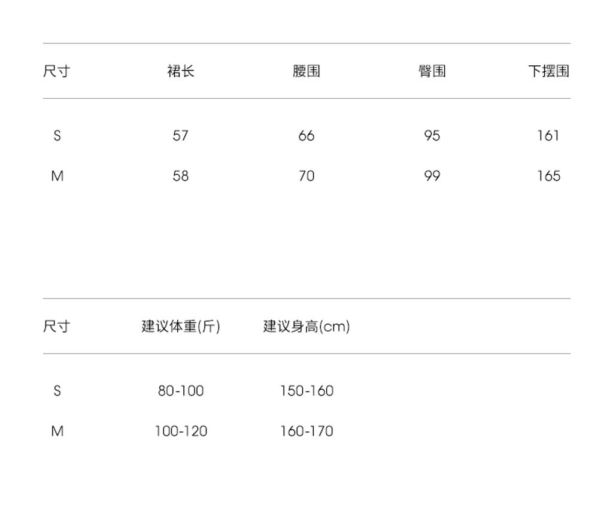
Task: Click the 100-120 weight range
Action: [181, 431]
